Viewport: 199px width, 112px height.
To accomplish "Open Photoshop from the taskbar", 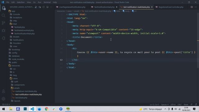I will point(25,109).
